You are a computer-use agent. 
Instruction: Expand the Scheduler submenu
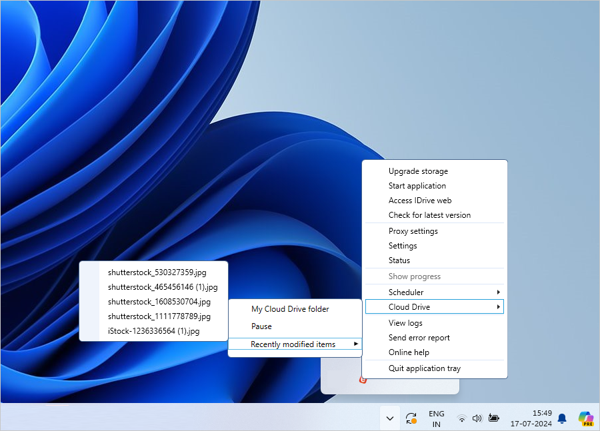pyautogui.click(x=434, y=292)
